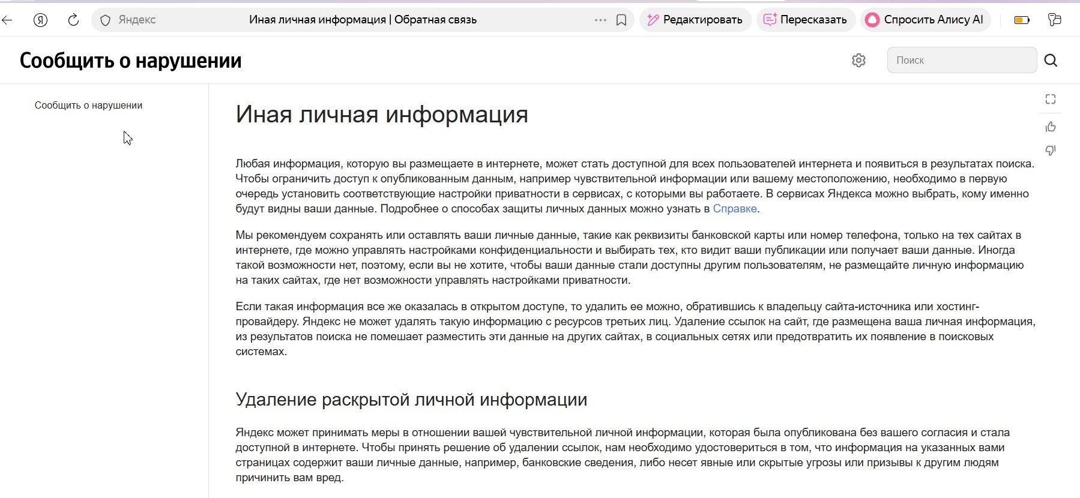Go back with the browser arrow
The width and height of the screenshot is (1080, 498).
7,20
